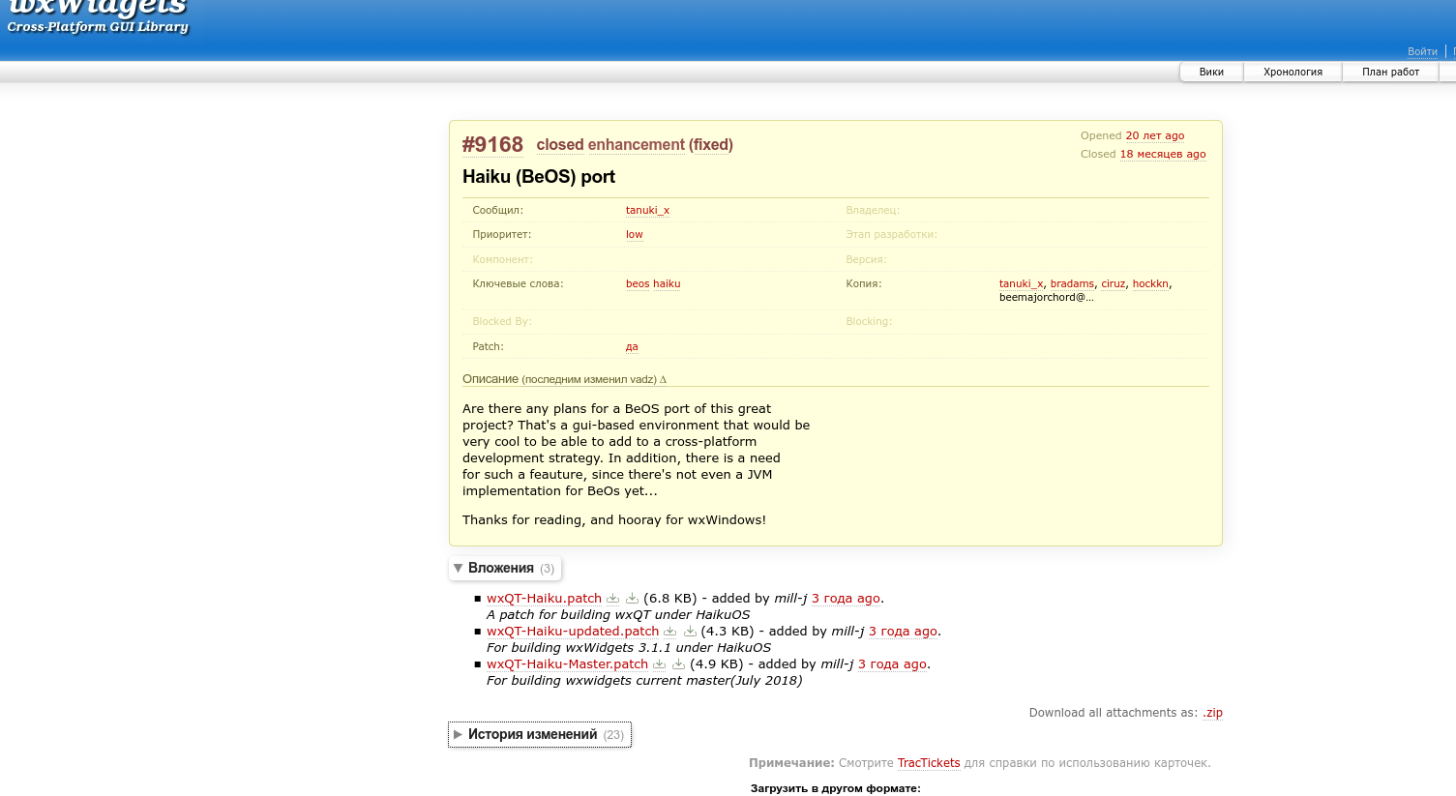Screen dimensions: 1456x796
Task: Collapse the Вложения attachments section
Action: pos(505,569)
